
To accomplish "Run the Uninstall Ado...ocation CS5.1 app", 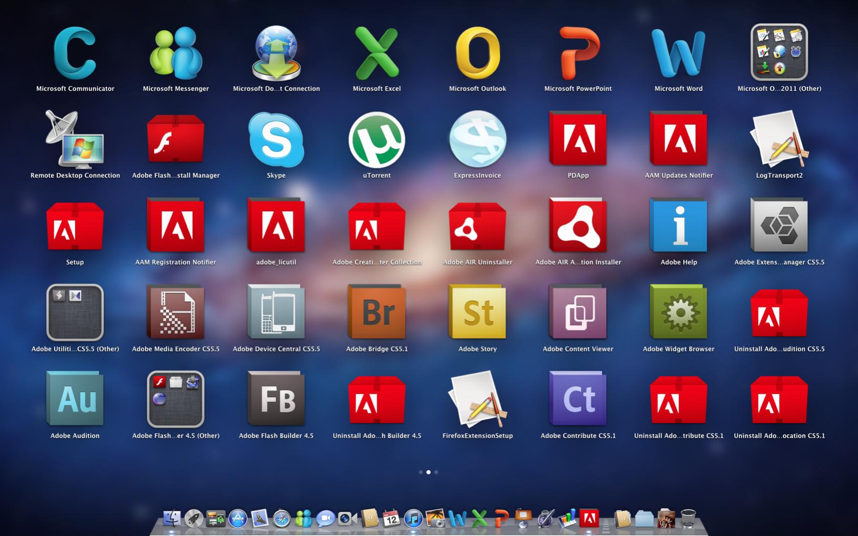I will (779, 400).
